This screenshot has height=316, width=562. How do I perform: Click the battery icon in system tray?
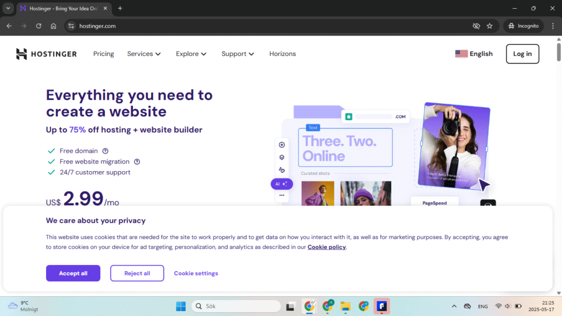click(x=518, y=306)
